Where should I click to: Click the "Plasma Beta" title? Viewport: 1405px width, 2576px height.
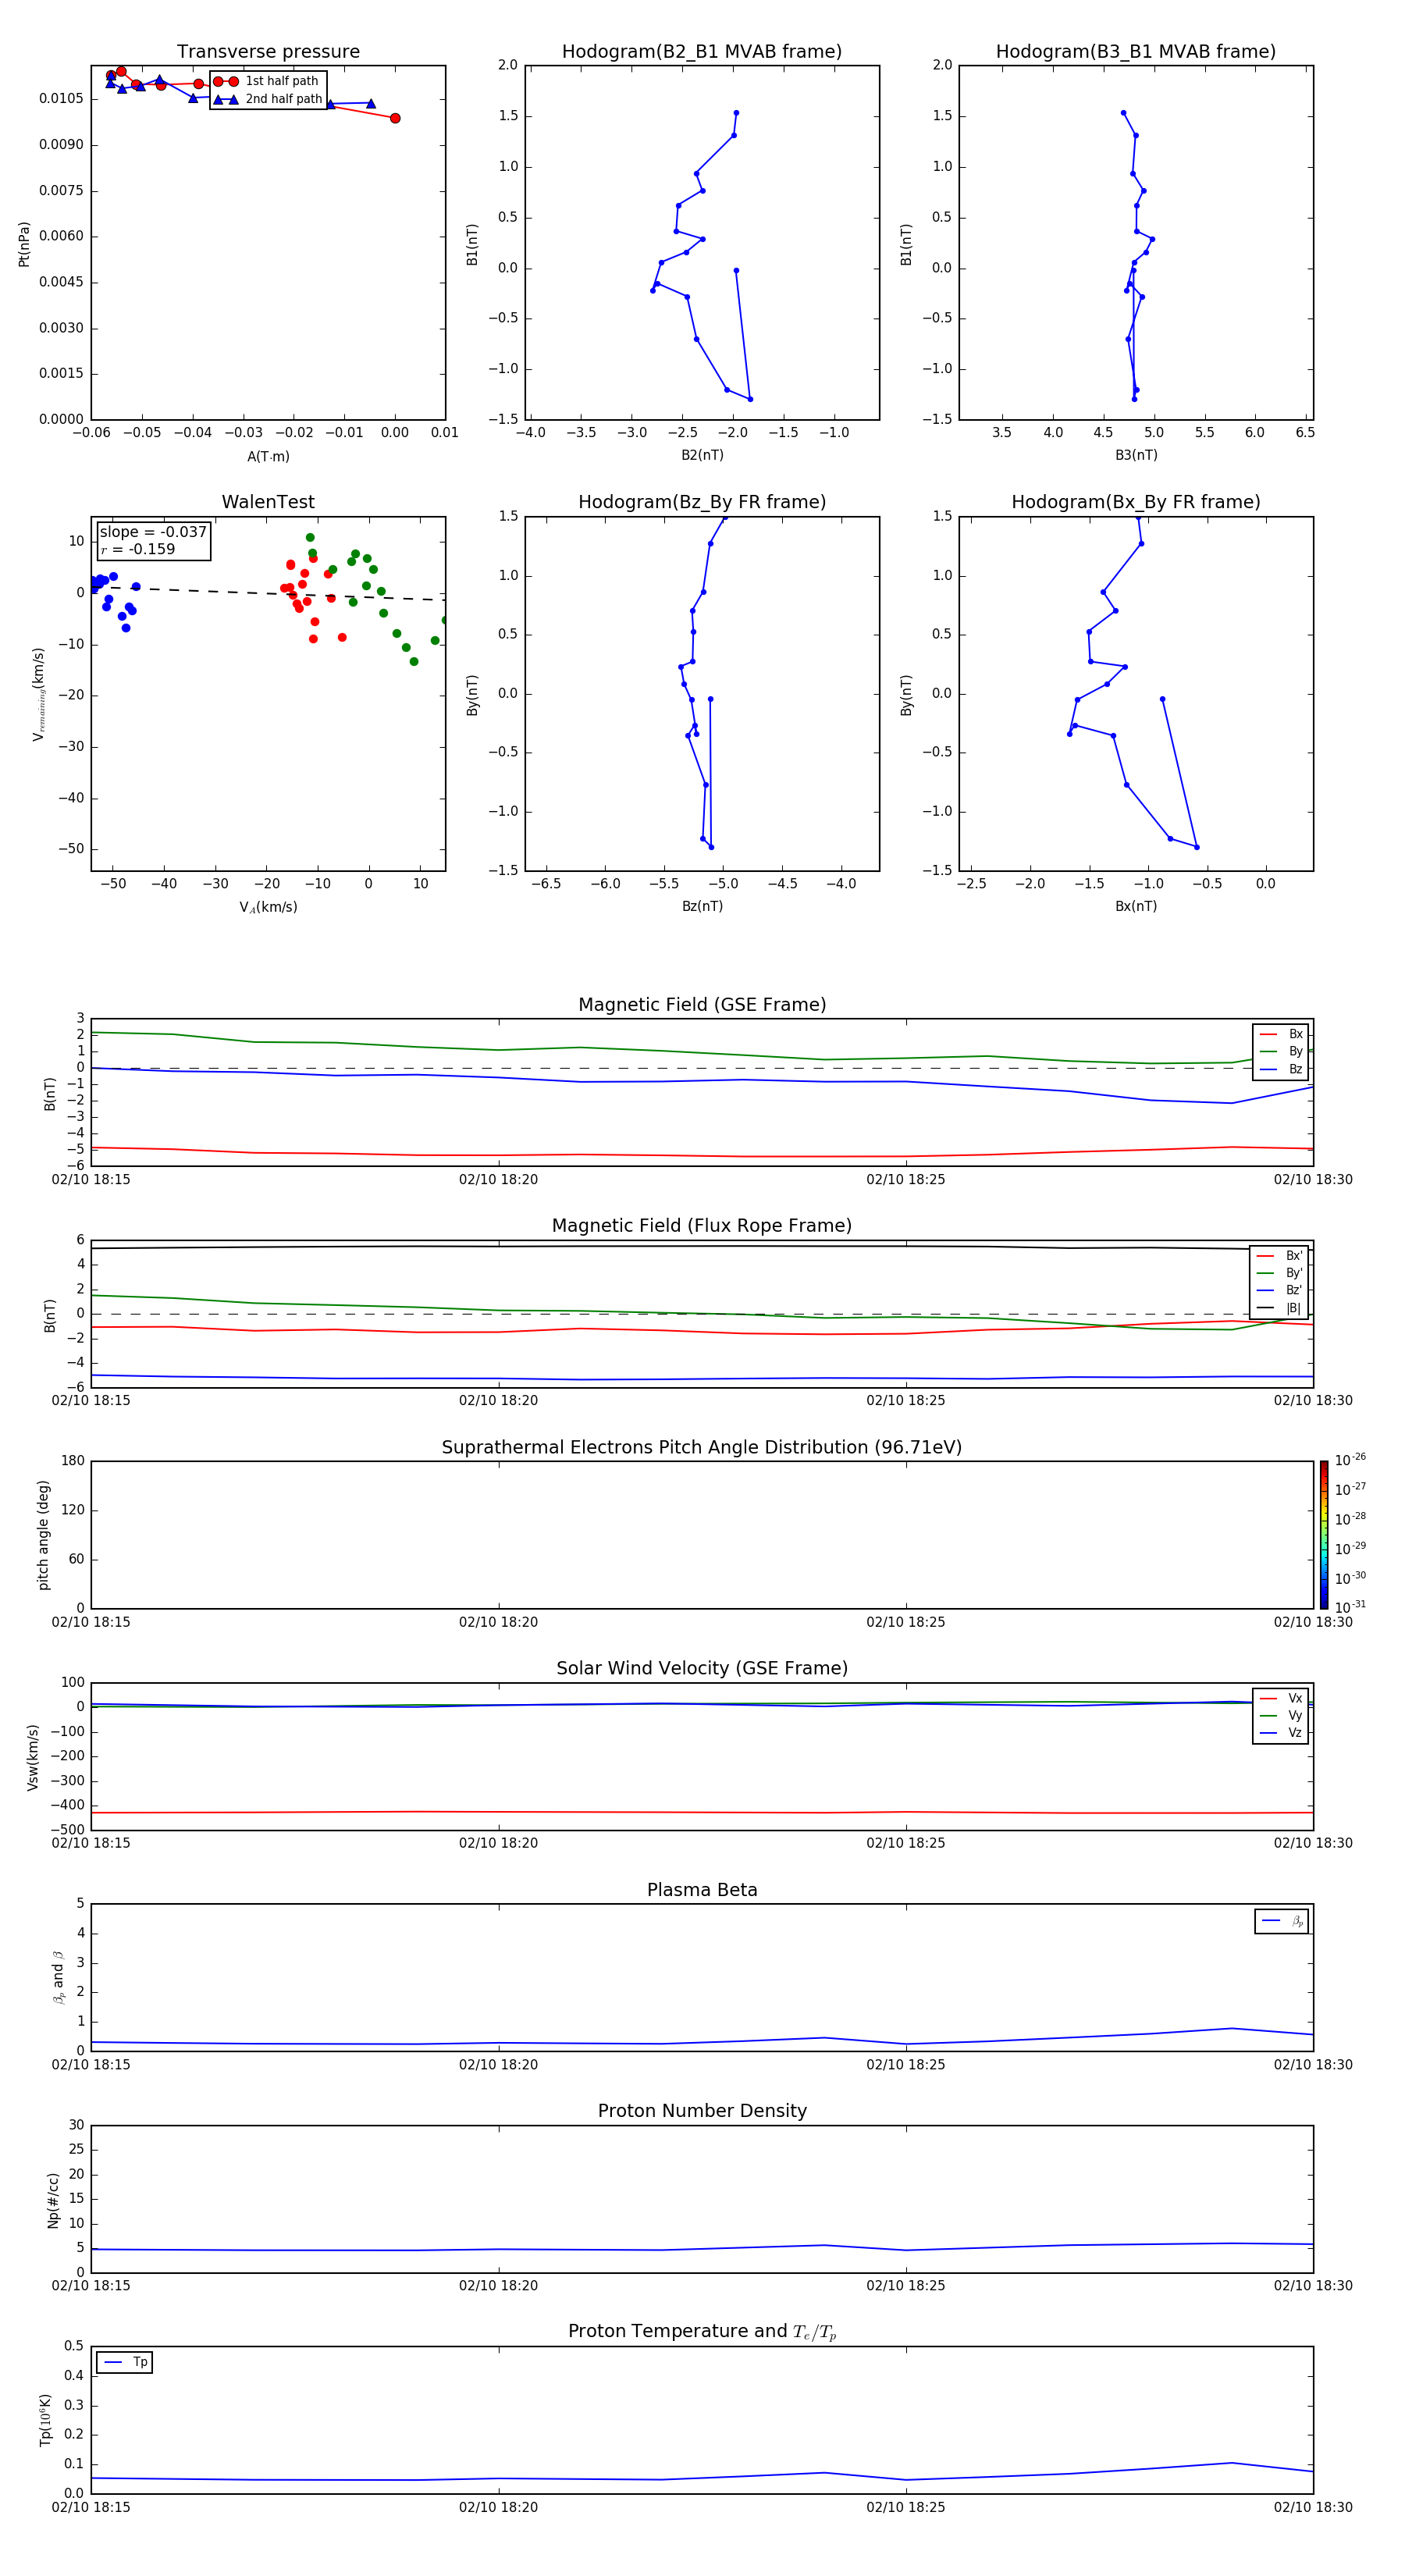[x=702, y=1891]
